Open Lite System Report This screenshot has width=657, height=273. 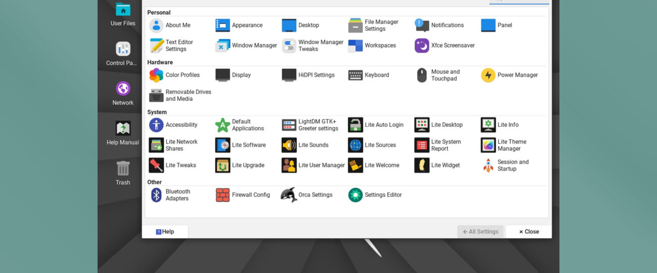(438, 145)
